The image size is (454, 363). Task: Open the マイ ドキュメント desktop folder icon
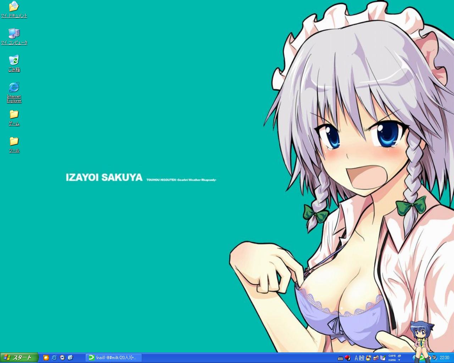coord(14,10)
